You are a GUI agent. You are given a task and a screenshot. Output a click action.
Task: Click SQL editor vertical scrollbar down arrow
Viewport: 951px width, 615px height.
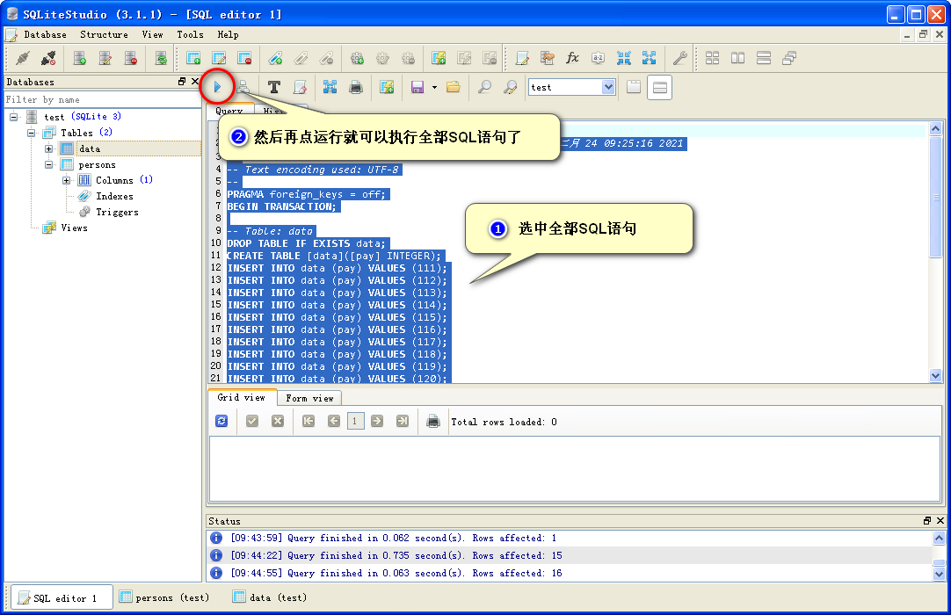935,375
